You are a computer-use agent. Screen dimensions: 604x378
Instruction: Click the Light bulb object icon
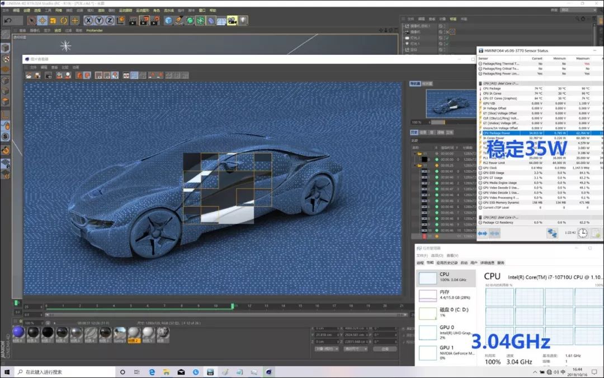click(x=243, y=21)
